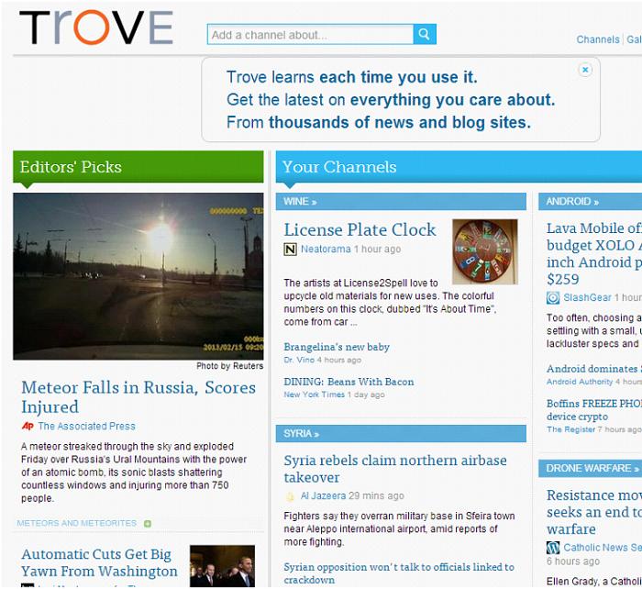Screen dimensions: 642x589
Task: Open Syria rebels claim northern airbase article
Action: coord(394,469)
